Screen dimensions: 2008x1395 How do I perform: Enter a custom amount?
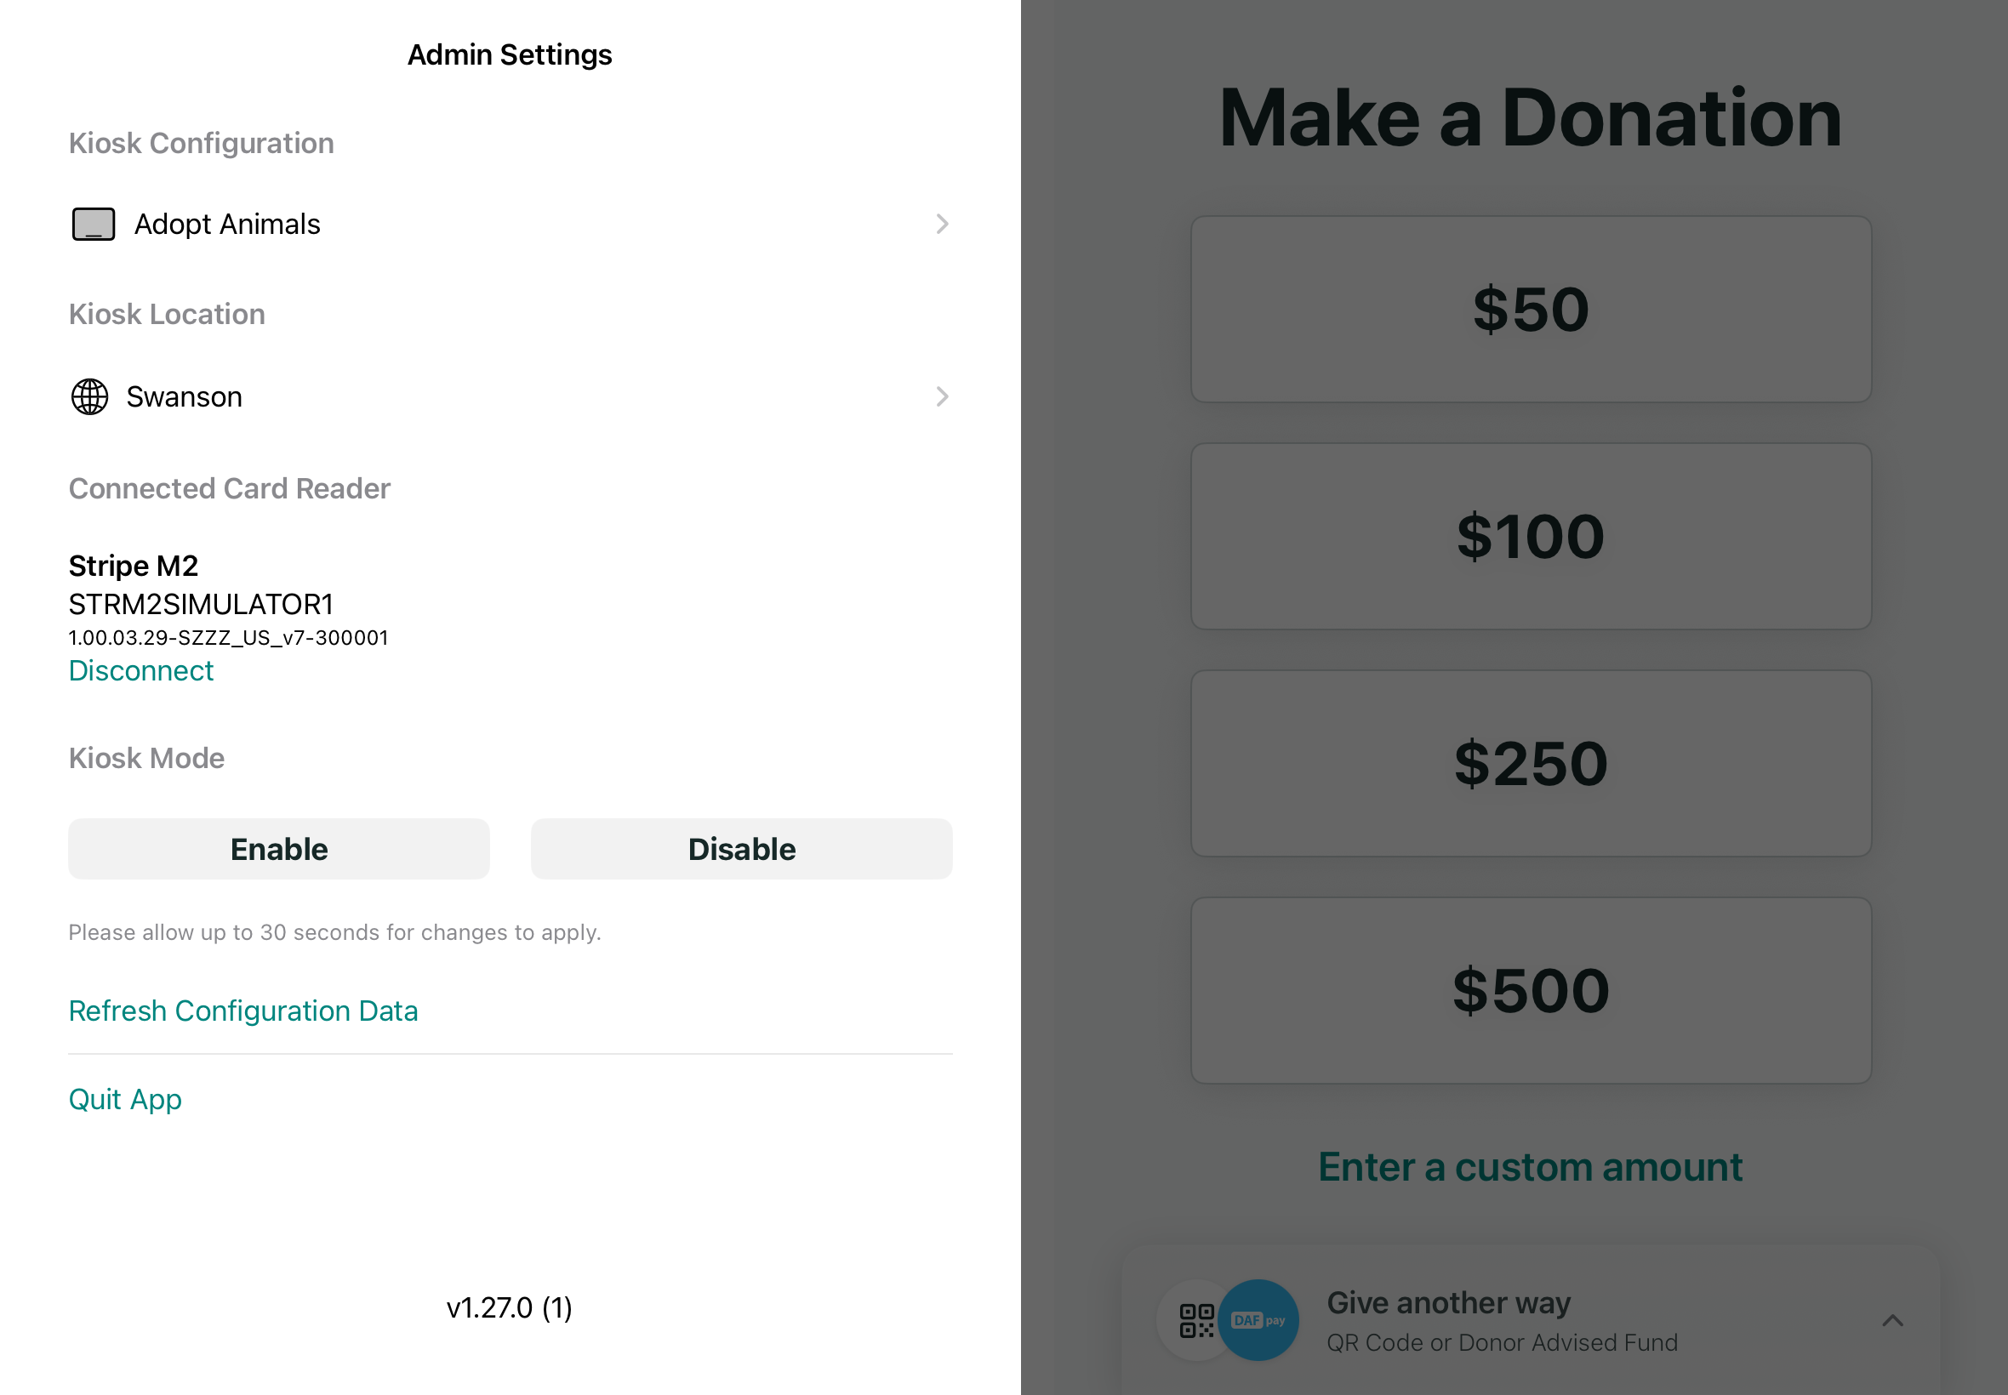1529,1166
